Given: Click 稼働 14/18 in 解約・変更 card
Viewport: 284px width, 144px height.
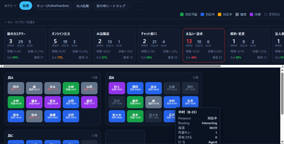Looking at the screenshot, I should point(237,51).
